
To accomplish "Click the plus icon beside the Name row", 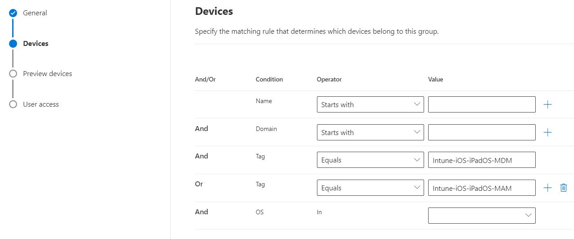I will click(x=547, y=104).
